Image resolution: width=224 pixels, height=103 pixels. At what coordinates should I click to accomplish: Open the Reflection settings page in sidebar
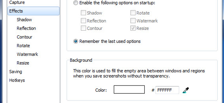point(26,28)
